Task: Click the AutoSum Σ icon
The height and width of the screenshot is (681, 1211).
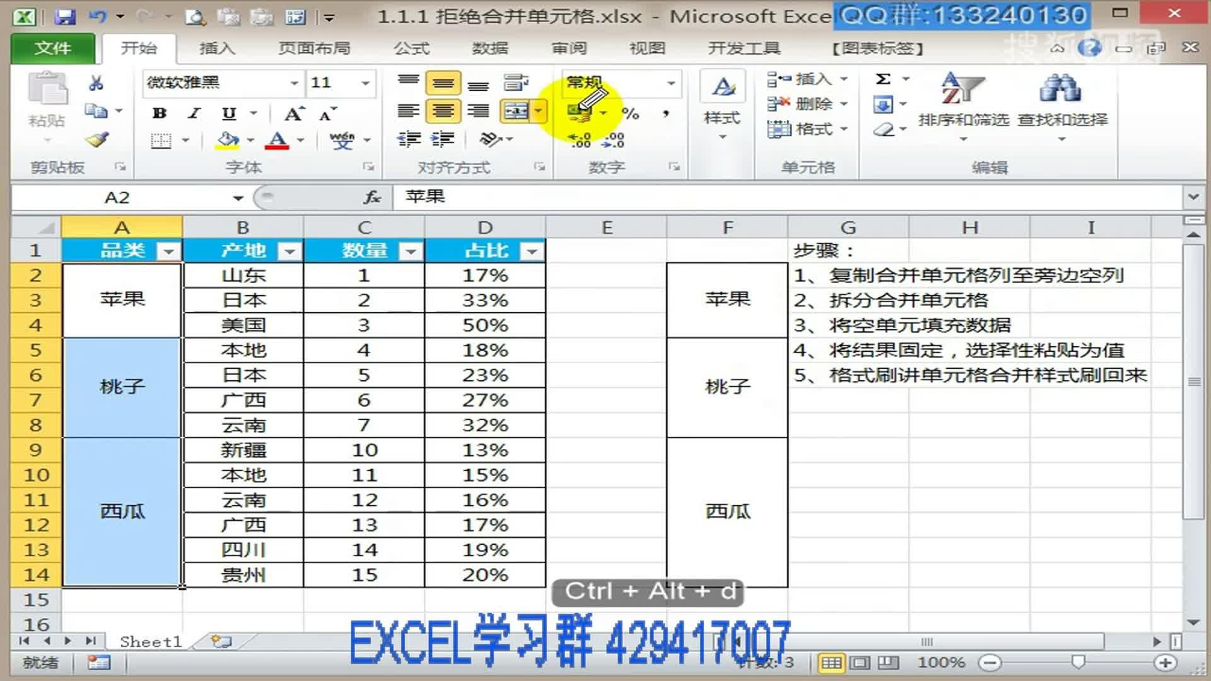Action: click(882, 79)
